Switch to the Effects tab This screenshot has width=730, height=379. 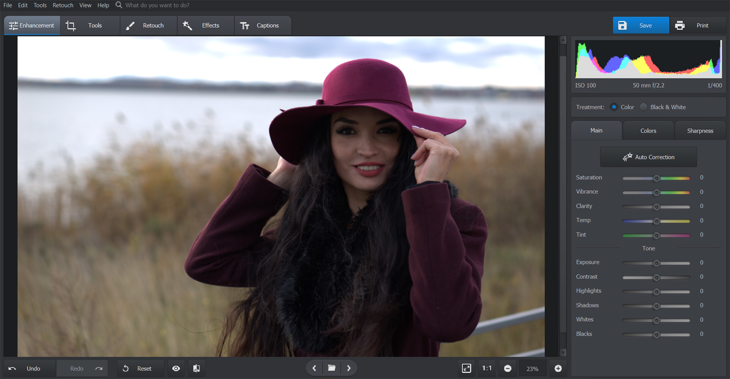pyautogui.click(x=206, y=26)
